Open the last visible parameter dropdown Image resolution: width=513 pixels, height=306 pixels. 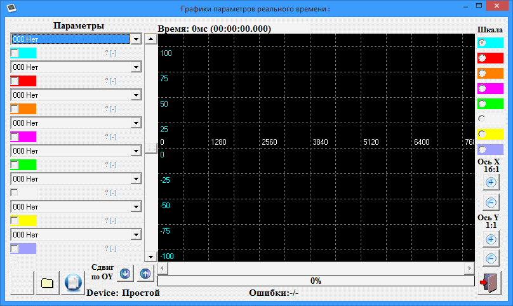pos(135,235)
